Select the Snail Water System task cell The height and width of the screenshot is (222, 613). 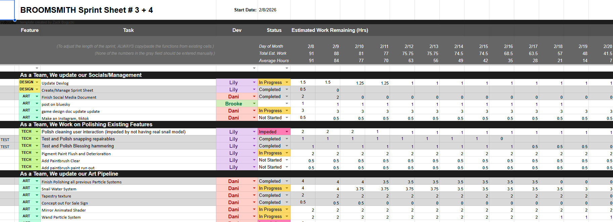(x=128, y=188)
